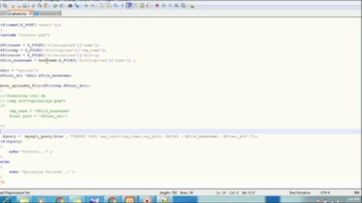Click the Playback macro icon
The height and width of the screenshot is (203, 362).
pos(170,6)
